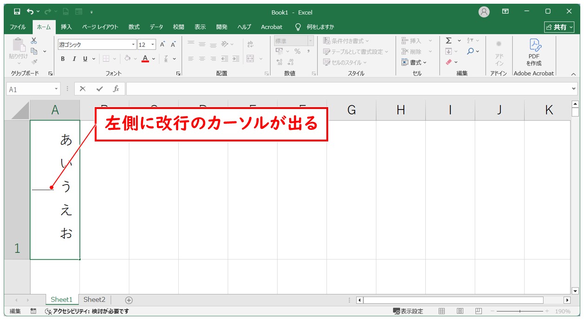Open the display settings in the status bar
This screenshot has height=320, width=584.
(x=408, y=311)
